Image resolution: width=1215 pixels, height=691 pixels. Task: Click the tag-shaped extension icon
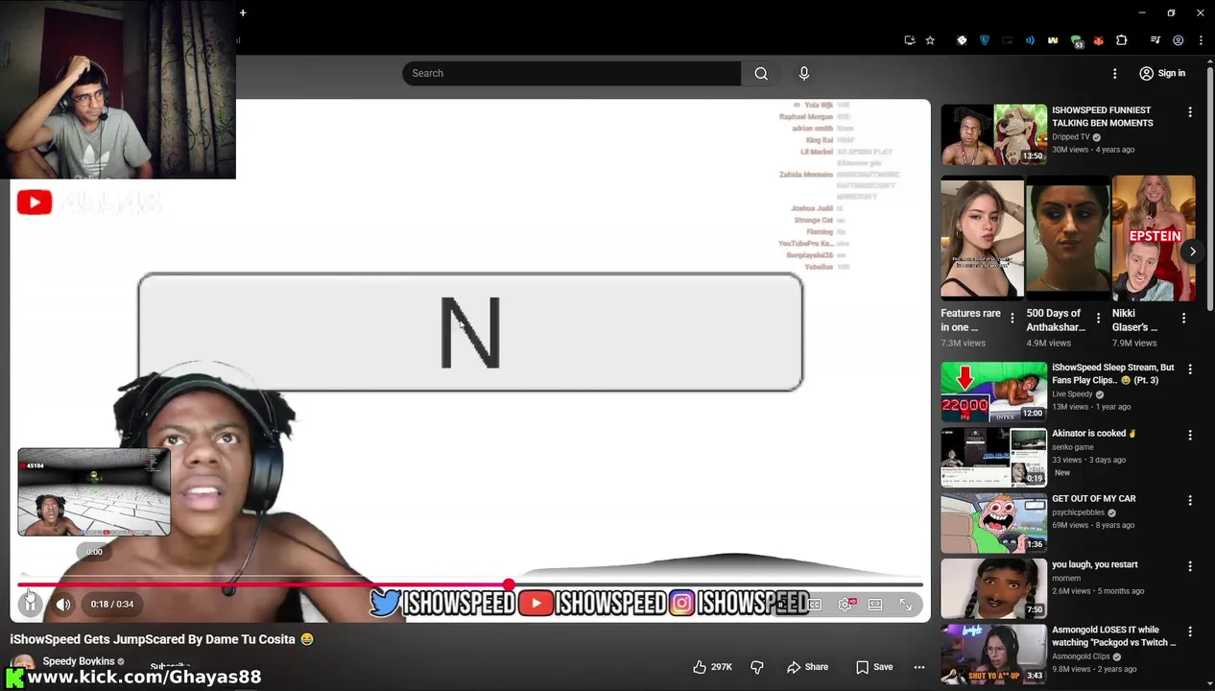962,40
